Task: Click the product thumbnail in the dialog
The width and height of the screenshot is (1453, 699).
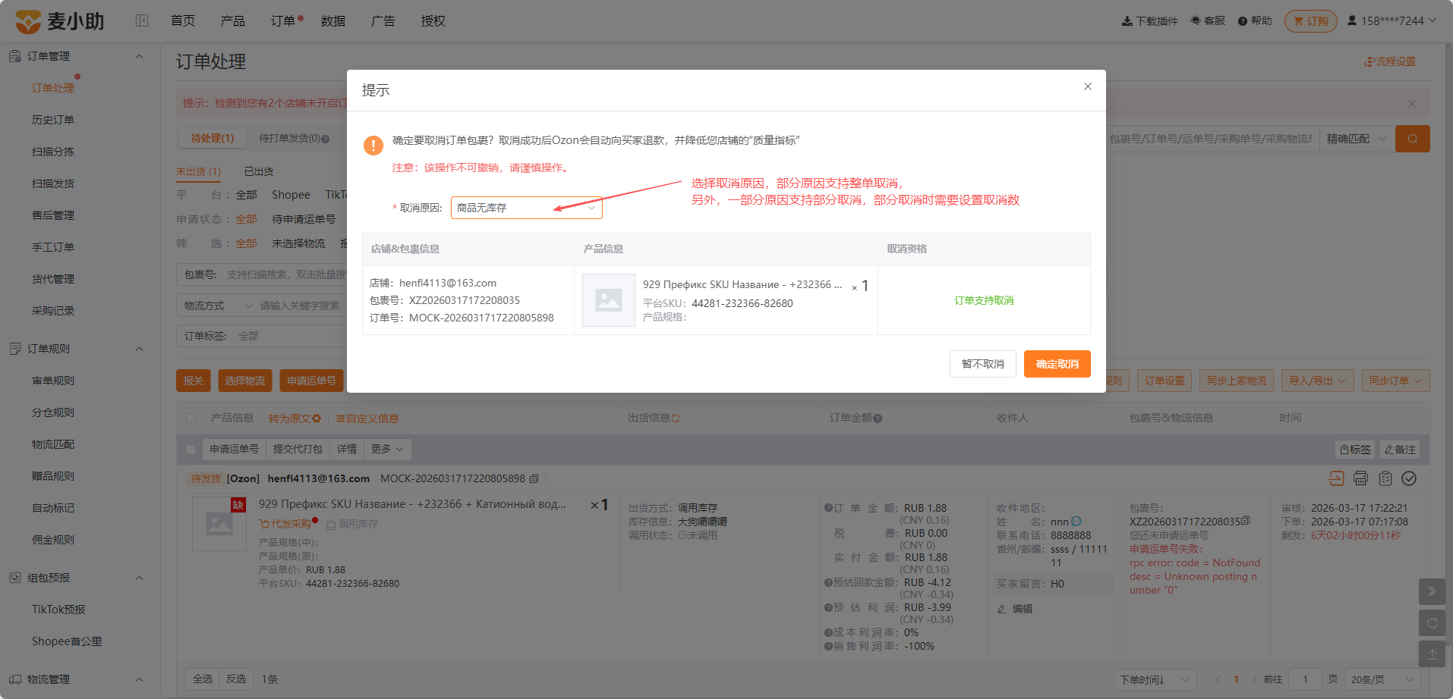Action: click(609, 300)
